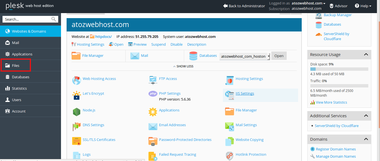Image resolution: width=380 pixels, height=161 pixels.
Task: Click Register Domain Names link
Action: coord(336,149)
